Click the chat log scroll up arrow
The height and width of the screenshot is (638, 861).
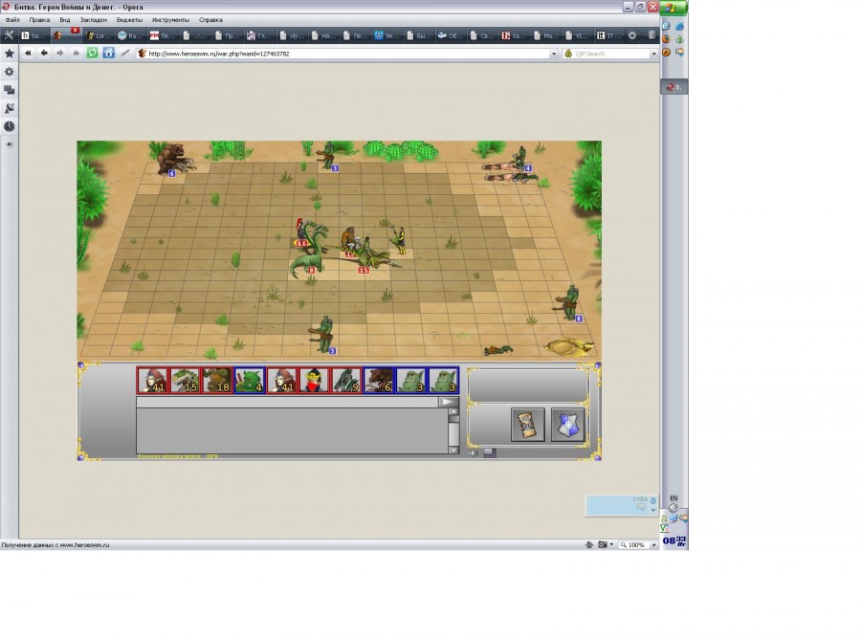click(x=453, y=412)
